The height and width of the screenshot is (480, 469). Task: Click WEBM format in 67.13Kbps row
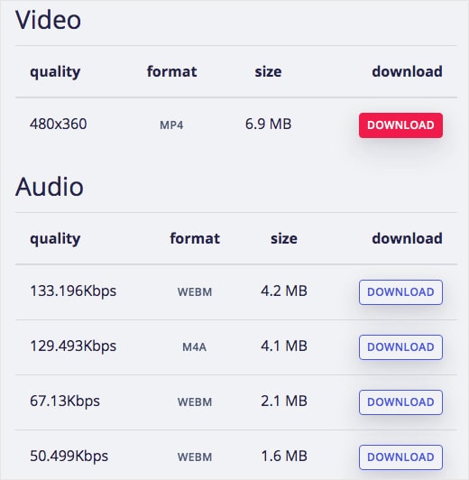(x=195, y=402)
